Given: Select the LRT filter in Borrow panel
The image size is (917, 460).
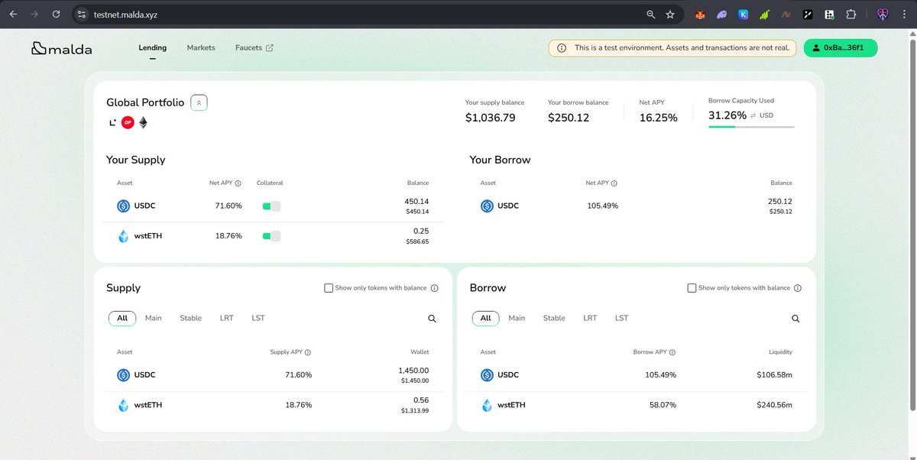Looking at the screenshot, I should tap(591, 318).
